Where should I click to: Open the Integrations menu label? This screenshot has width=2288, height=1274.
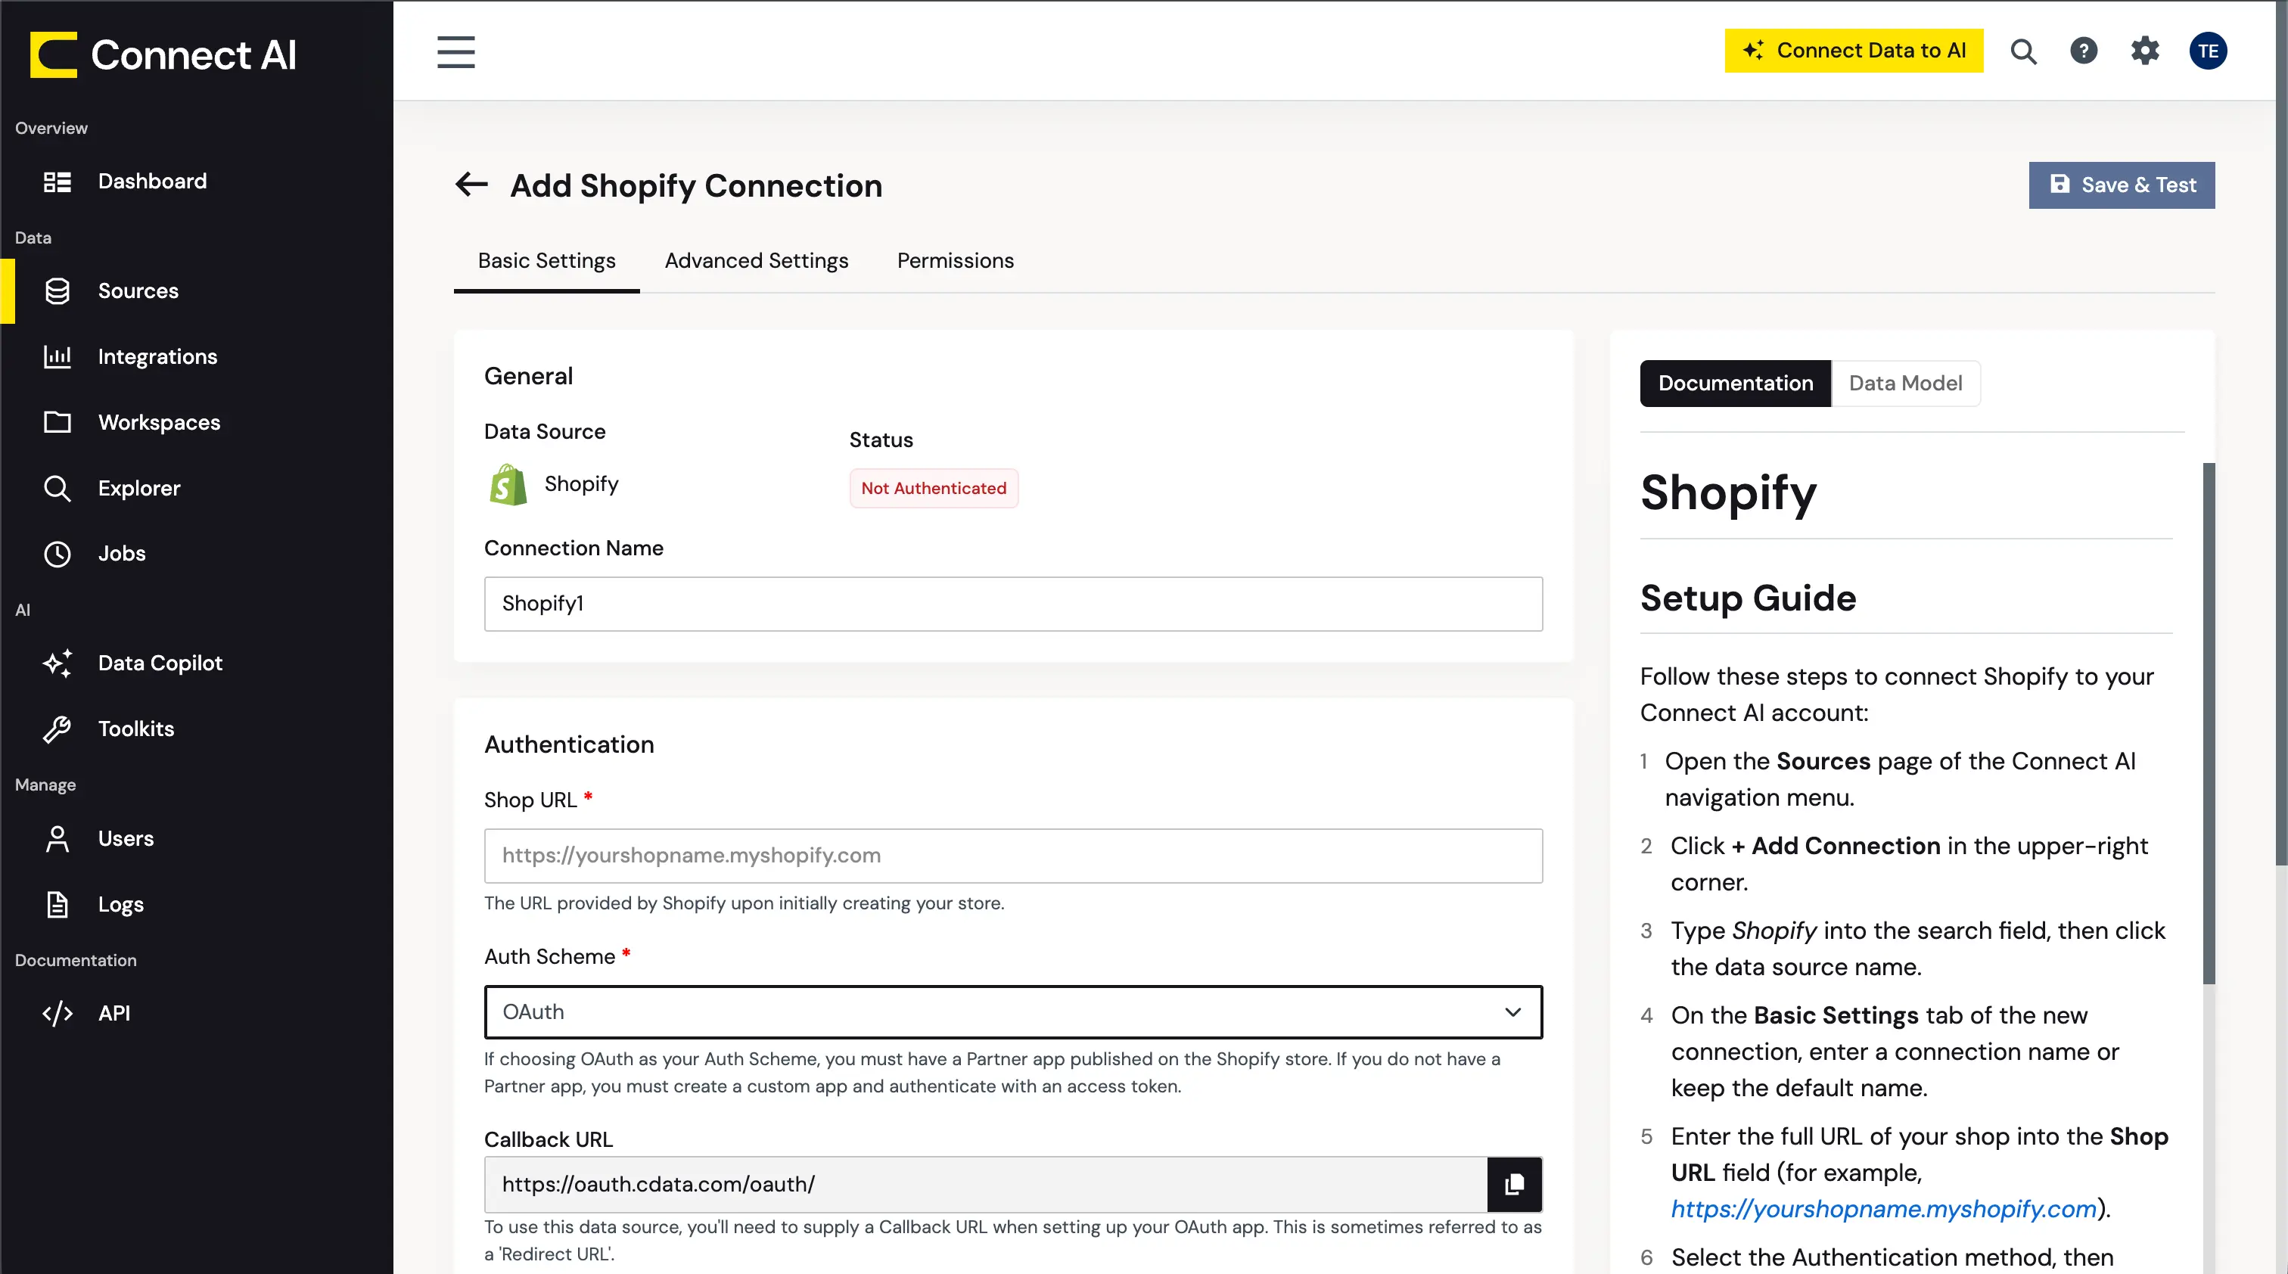click(157, 357)
